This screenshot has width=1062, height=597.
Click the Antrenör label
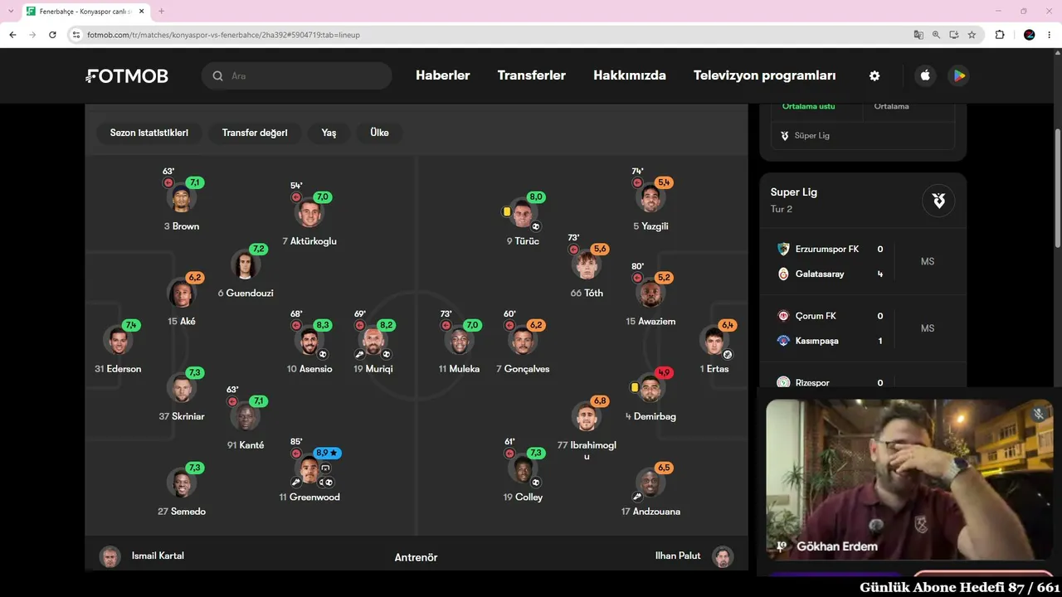click(x=416, y=557)
